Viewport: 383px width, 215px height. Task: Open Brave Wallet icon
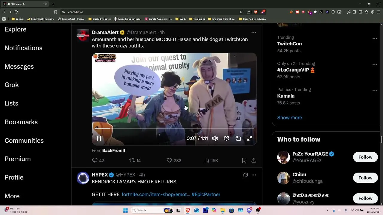[361, 12]
